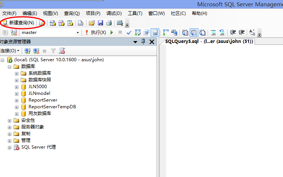Expand the ReportServer database
Viewport: 283px width, 177px height.
point(16,100)
